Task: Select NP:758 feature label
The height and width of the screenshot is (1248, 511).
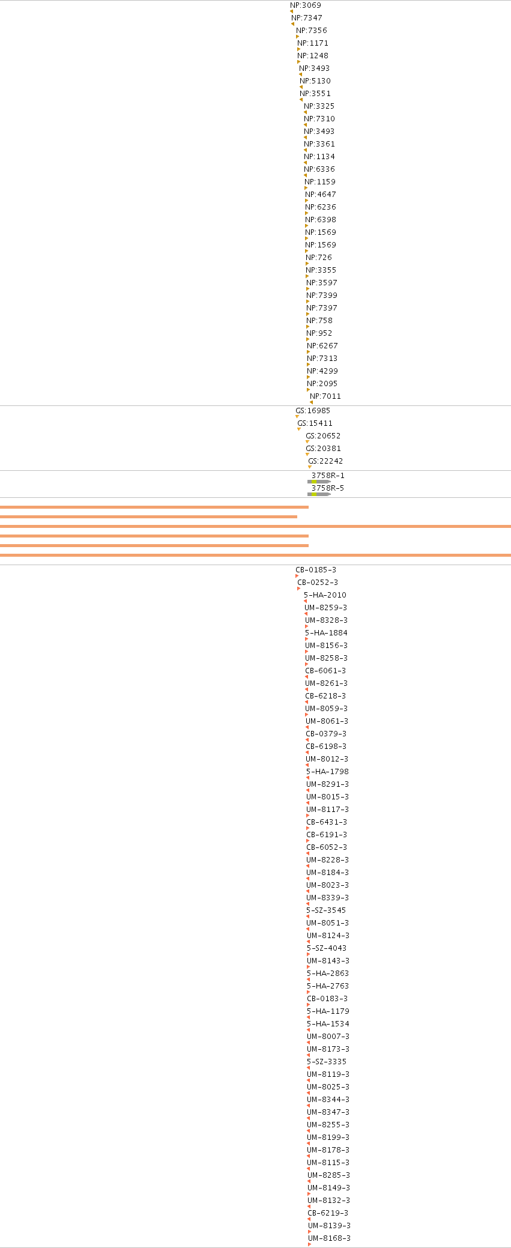Action: point(319,321)
